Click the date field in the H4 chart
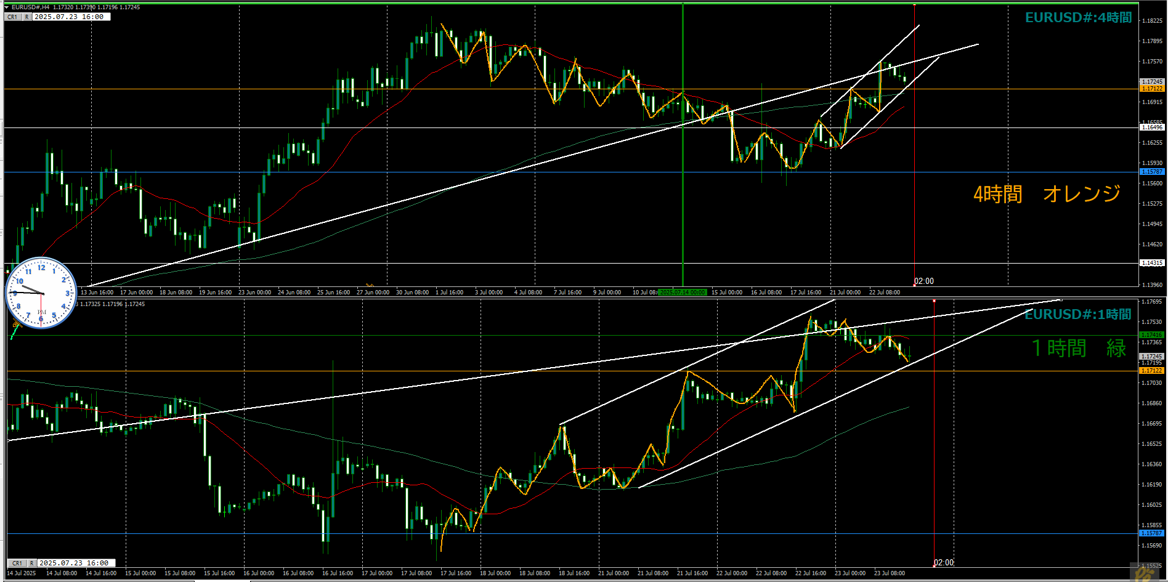Screen dimensions: 1168x582 pyautogui.click(x=71, y=17)
